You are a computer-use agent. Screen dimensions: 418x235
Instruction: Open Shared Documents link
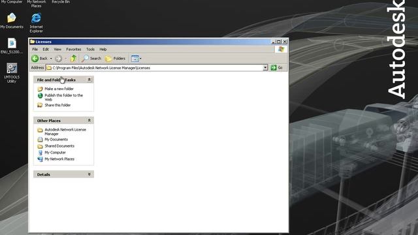point(59,146)
